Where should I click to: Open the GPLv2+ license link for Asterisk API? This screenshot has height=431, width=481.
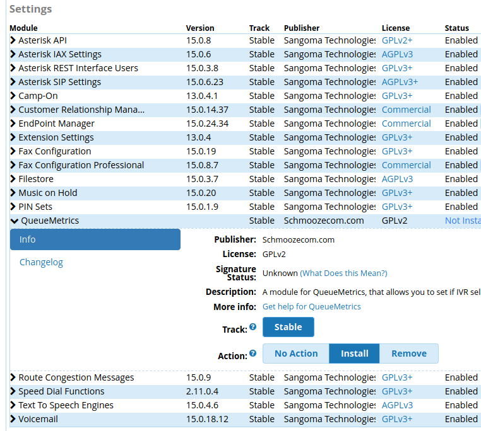pyautogui.click(x=396, y=40)
